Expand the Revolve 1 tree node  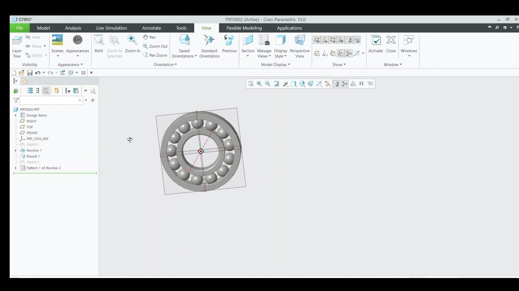(16, 150)
